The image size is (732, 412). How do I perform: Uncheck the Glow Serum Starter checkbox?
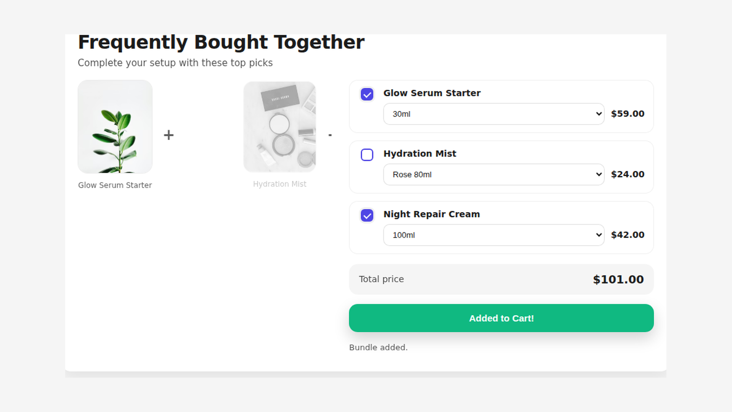pyautogui.click(x=367, y=94)
